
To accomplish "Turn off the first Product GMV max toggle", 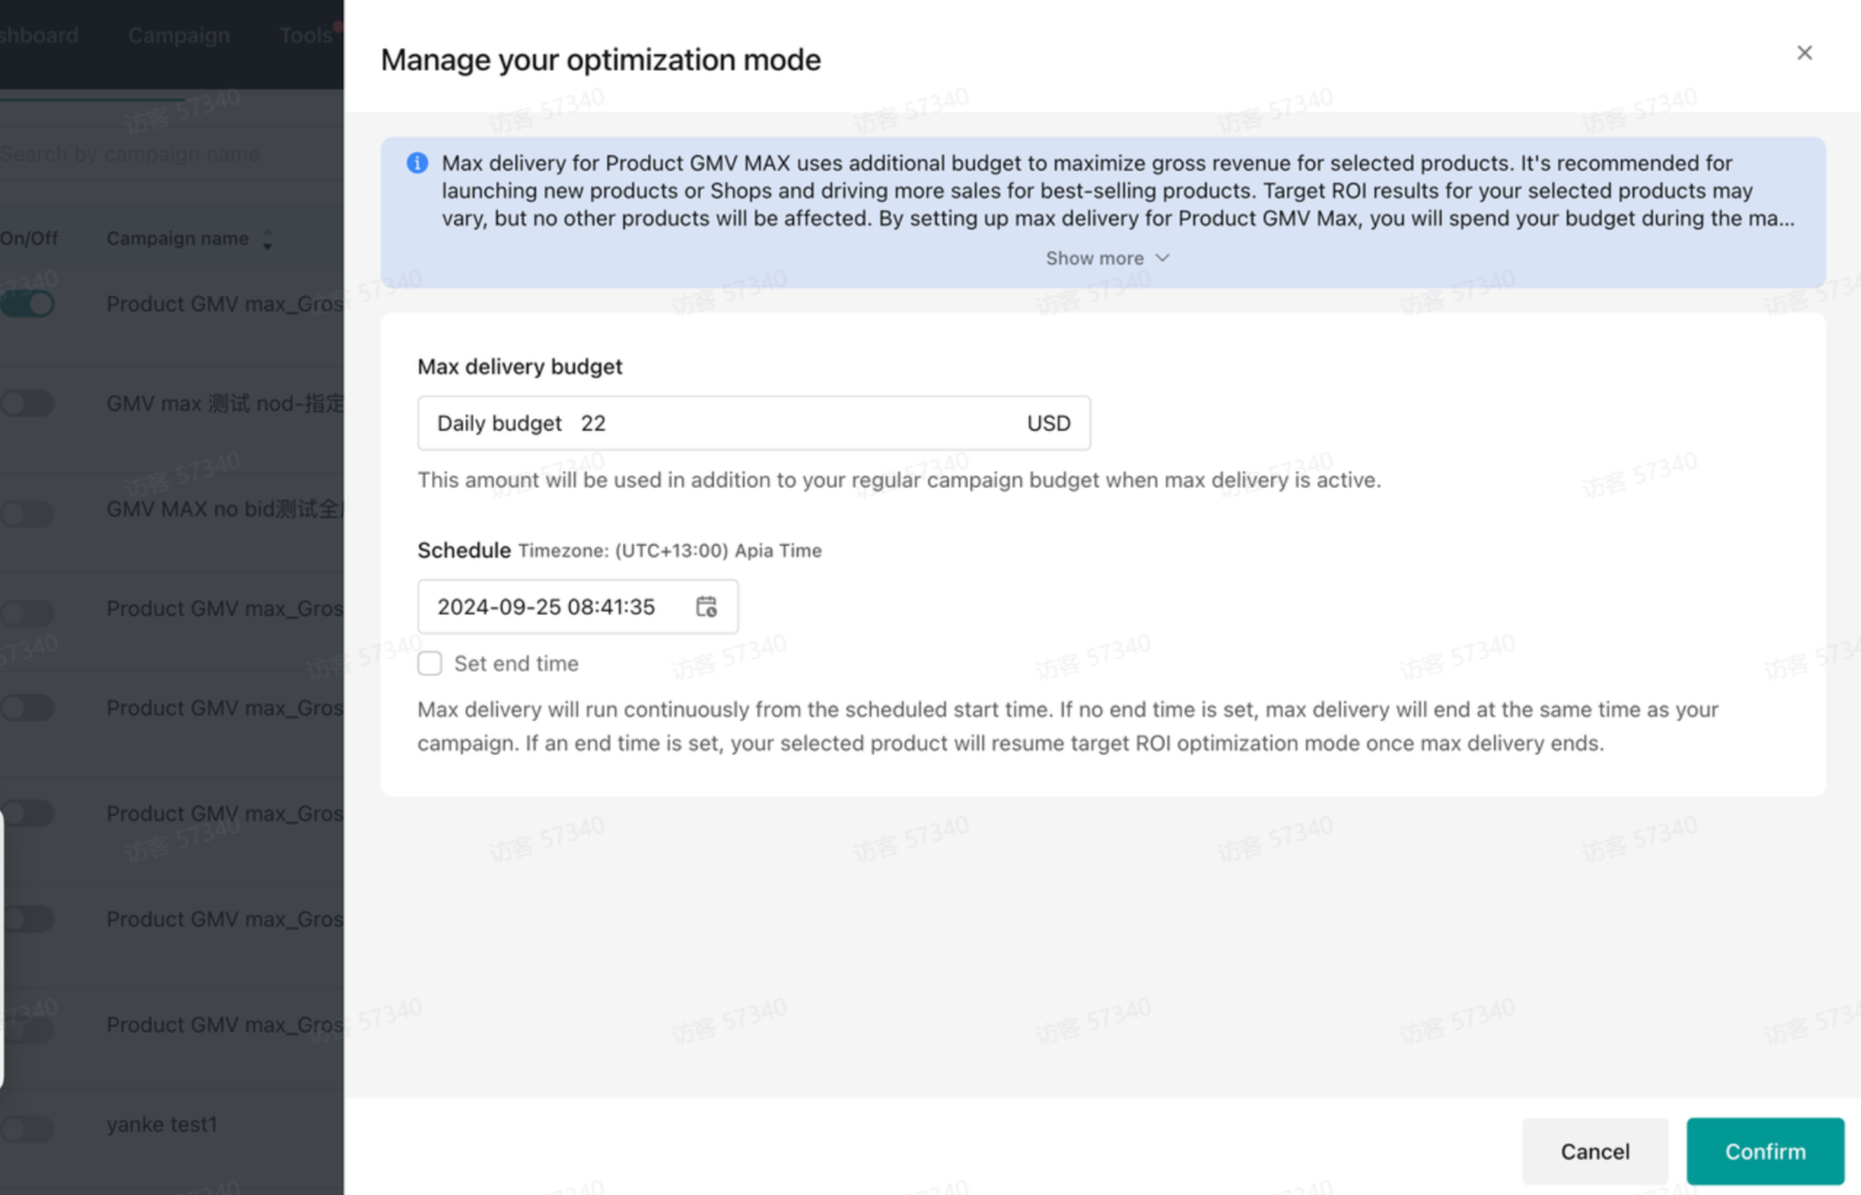I will pyautogui.click(x=29, y=304).
